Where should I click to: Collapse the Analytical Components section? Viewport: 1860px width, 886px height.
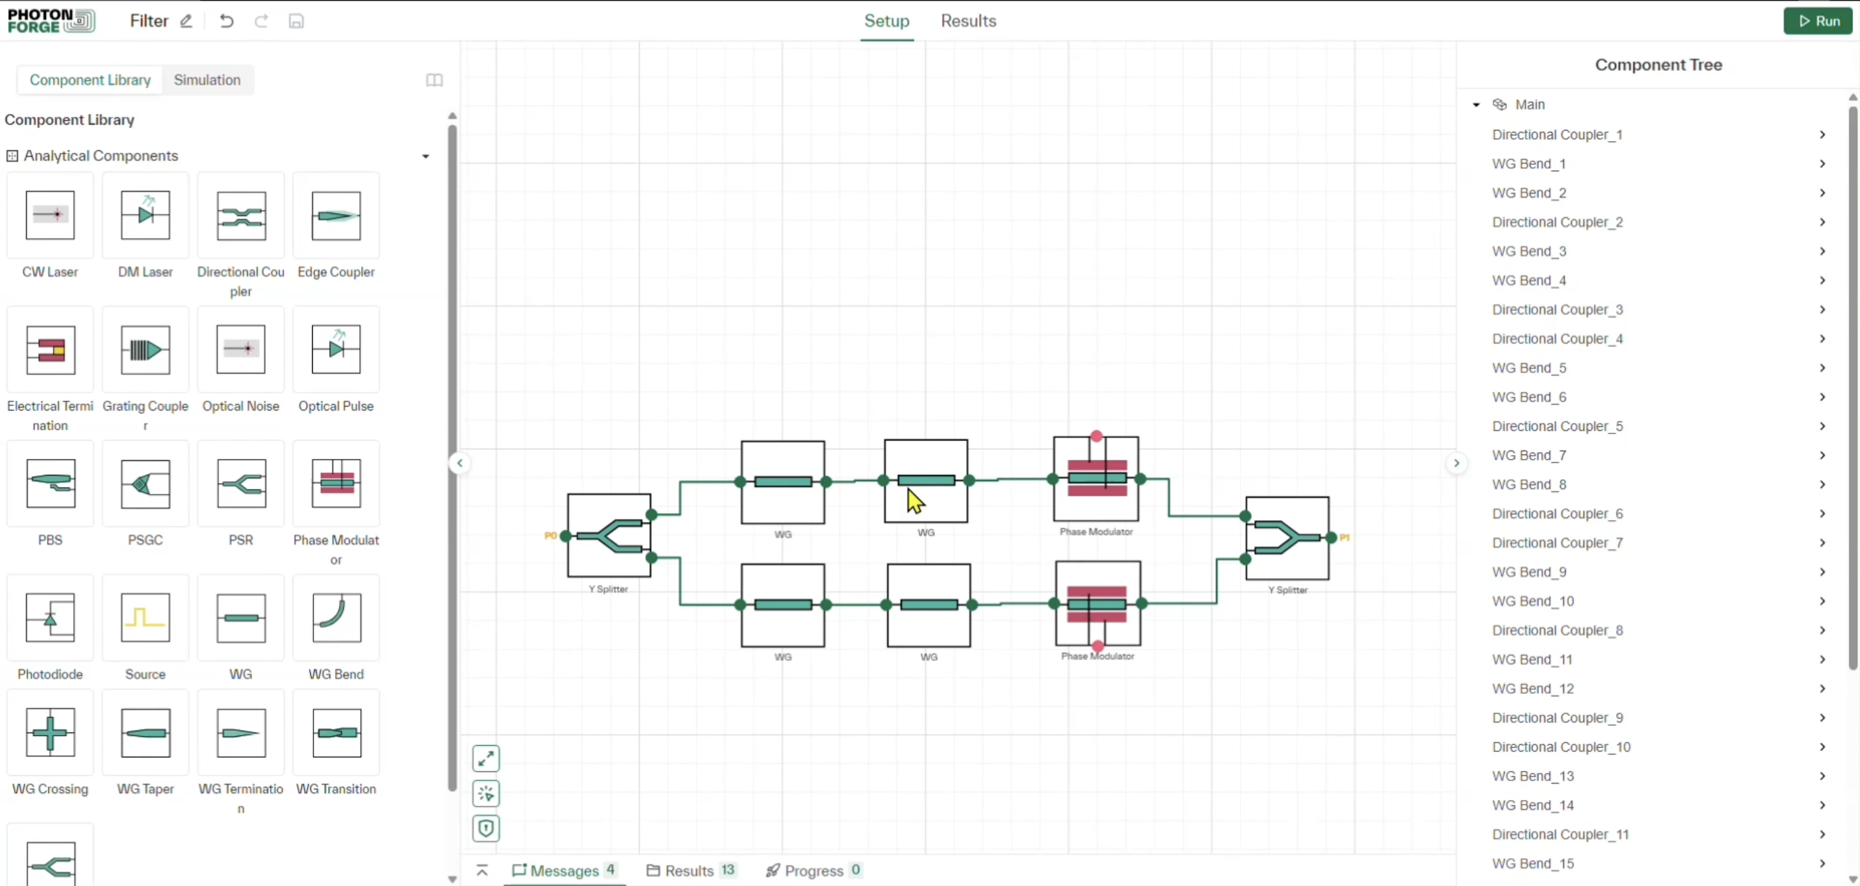tap(426, 156)
